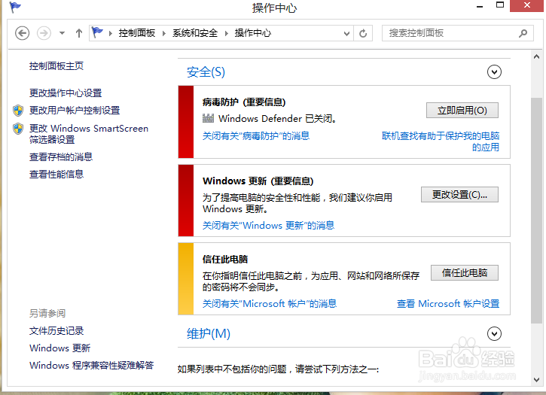Click 关闭有关"Microsoft 帐户"的消息 link
Viewport: 546px width, 395px height.
pos(270,304)
